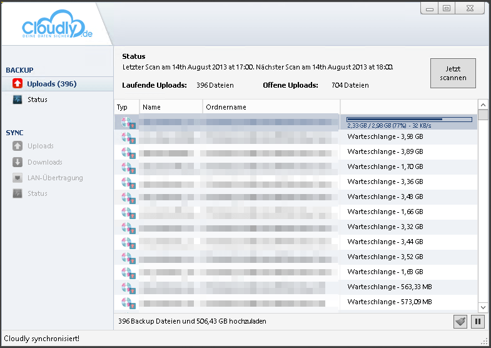Open the Backup Status page

[x=38, y=100]
